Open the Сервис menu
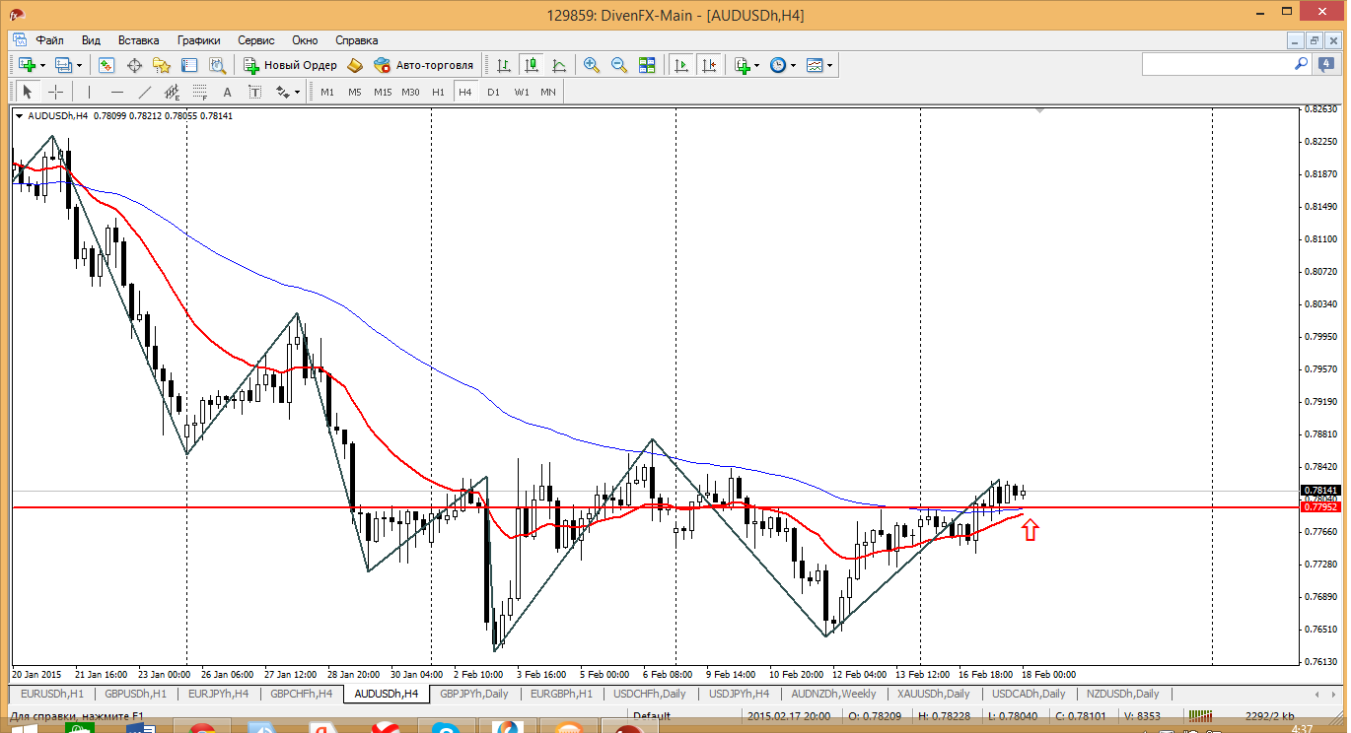The width and height of the screenshot is (1351, 733). tap(256, 40)
